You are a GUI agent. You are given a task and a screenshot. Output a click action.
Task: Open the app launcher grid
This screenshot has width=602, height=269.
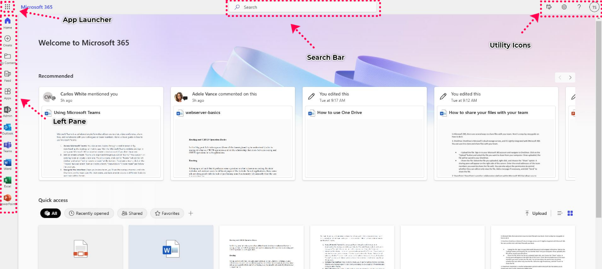click(x=7, y=7)
